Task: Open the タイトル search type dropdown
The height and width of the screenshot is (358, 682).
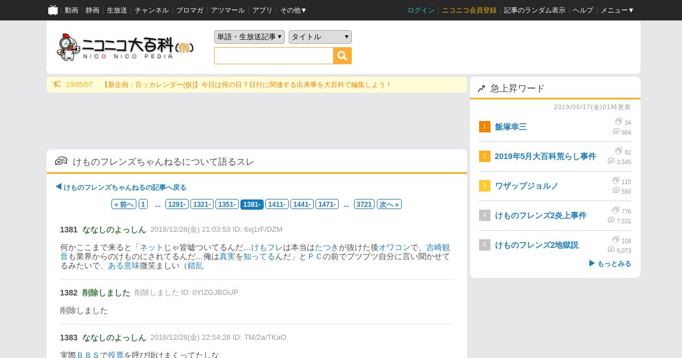Action: click(x=320, y=37)
